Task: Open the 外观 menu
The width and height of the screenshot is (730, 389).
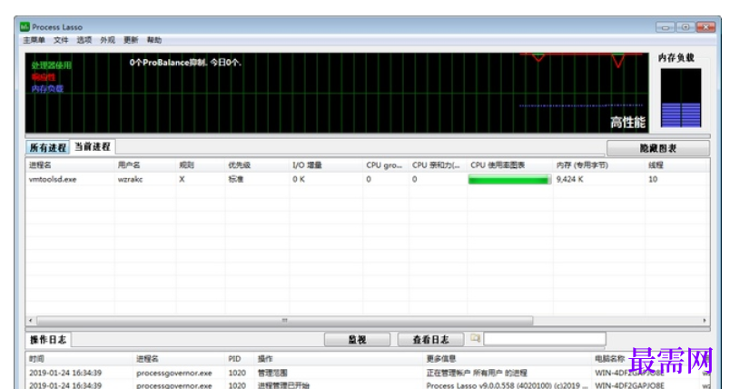Action: [107, 40]
